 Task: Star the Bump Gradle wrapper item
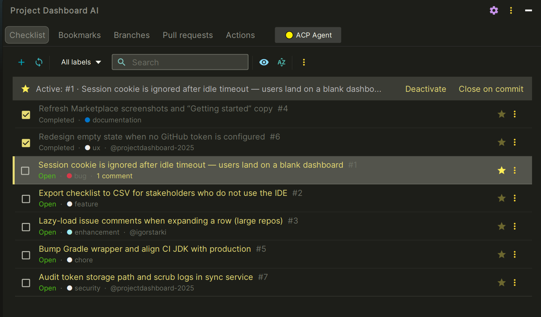(x=501, y=255)
